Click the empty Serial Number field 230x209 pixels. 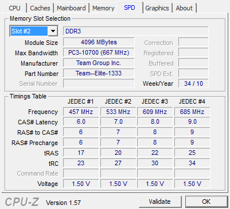[99, 83]
